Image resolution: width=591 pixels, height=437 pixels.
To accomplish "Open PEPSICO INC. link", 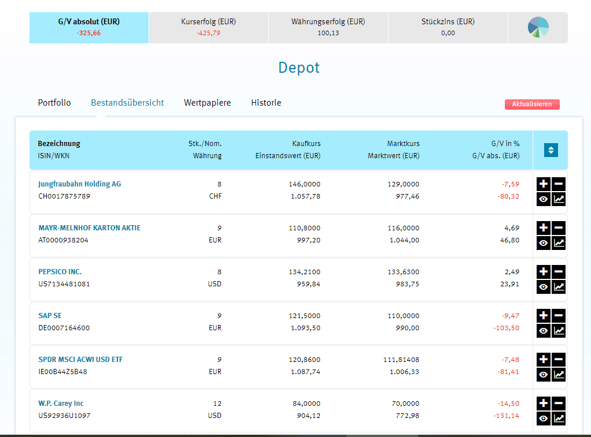I will [x=60, y=272].
